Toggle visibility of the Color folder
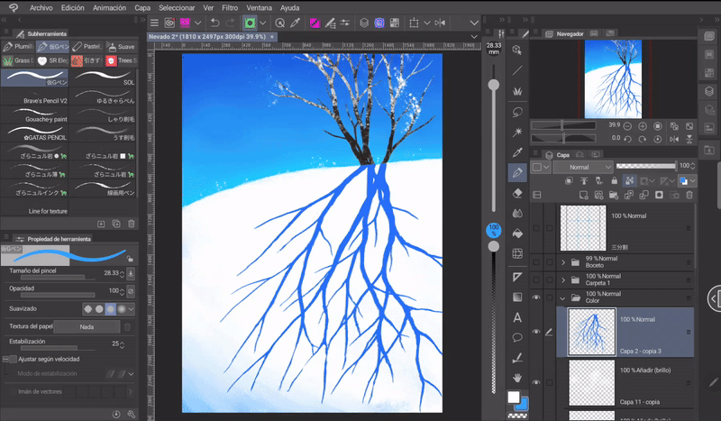The width and height of the screenshot is (721, 421). 536,297
